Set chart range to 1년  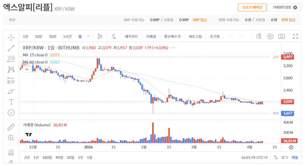click(x=36, y=158)
